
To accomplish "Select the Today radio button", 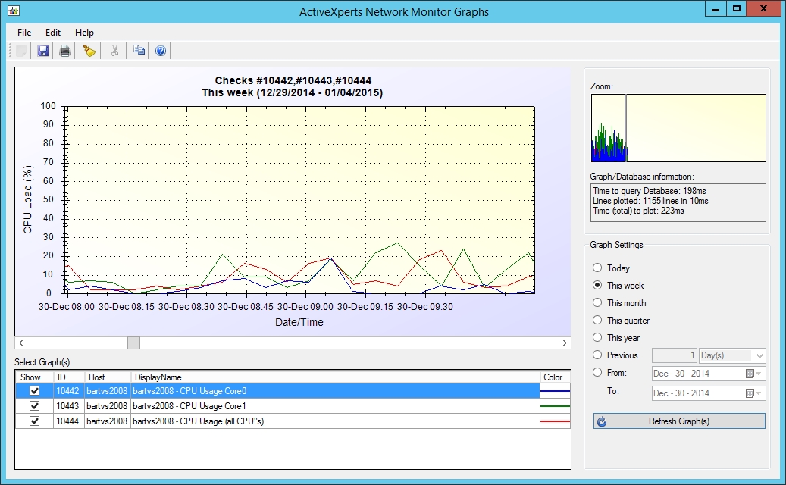I will [598, 268].
